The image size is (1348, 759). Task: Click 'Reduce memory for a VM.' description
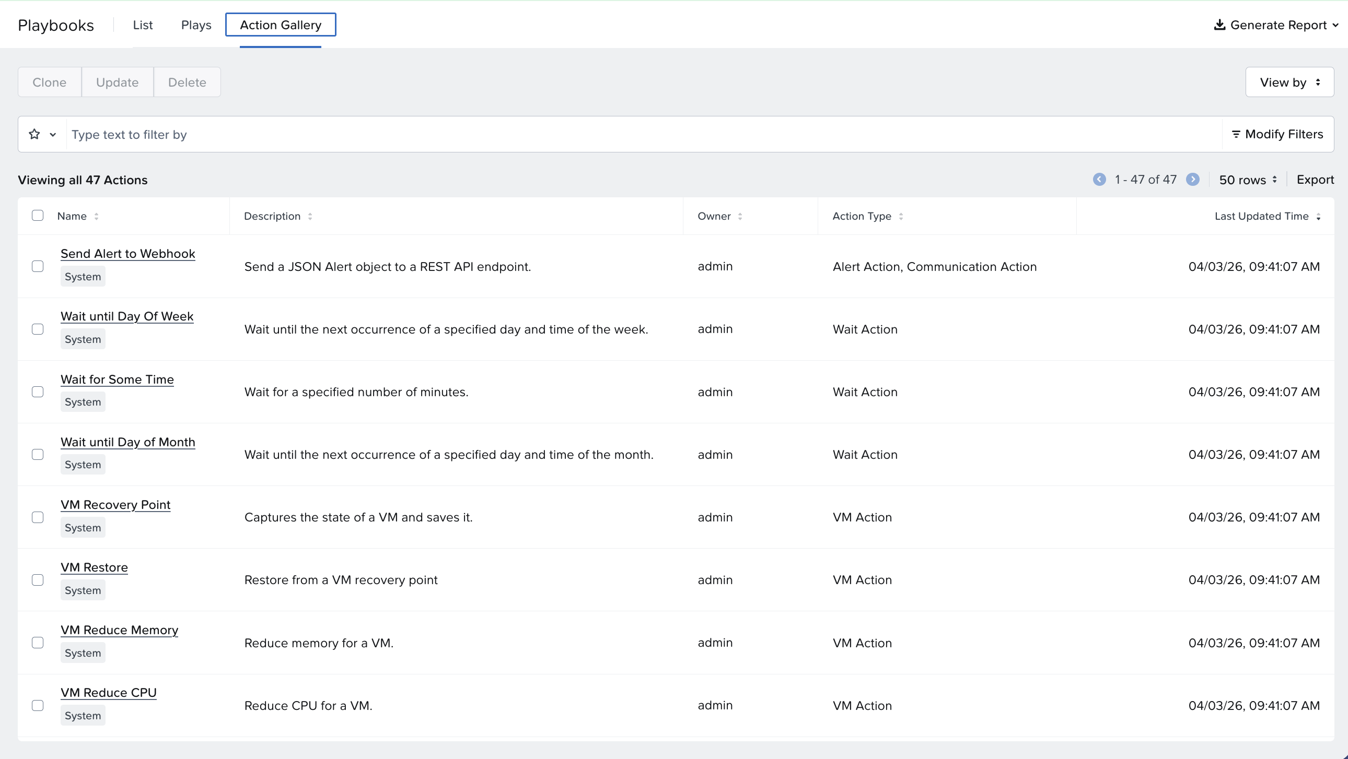(319, 643)
